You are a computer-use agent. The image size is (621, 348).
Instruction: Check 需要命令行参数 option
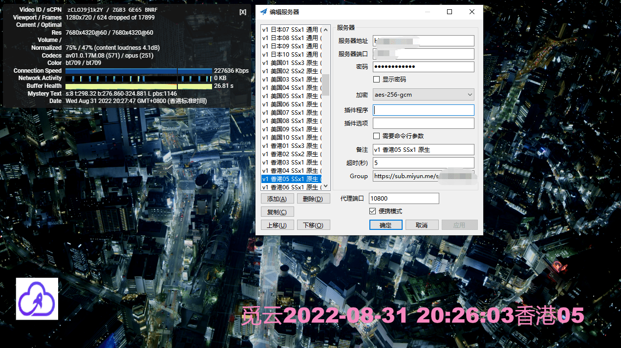click(x=377, y=136)
